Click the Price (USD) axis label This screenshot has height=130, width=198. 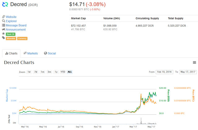coord(168,96)
